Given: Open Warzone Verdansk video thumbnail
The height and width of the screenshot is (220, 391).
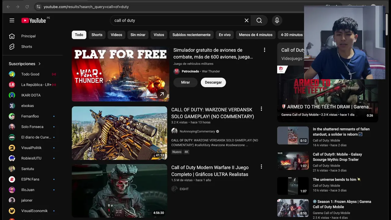Looking at the screenshot, I should tap(119, 133).
